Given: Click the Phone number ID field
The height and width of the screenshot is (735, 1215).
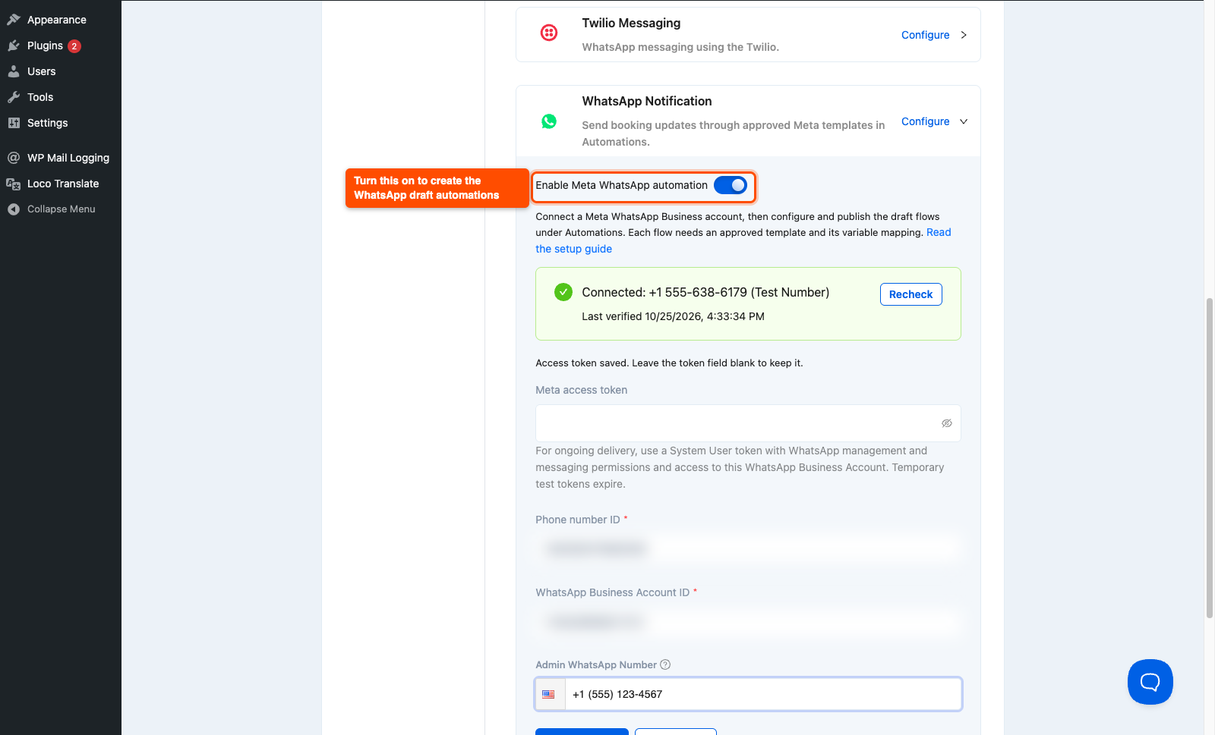Looking at the screenshot, I should click(x=748, y=548).
